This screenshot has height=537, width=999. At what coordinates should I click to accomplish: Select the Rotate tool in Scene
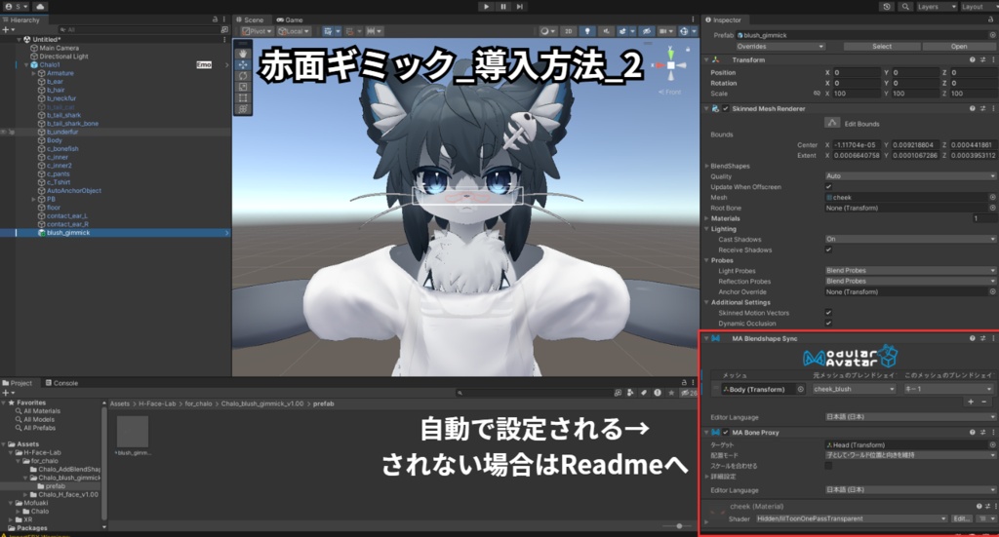[243, 76]
